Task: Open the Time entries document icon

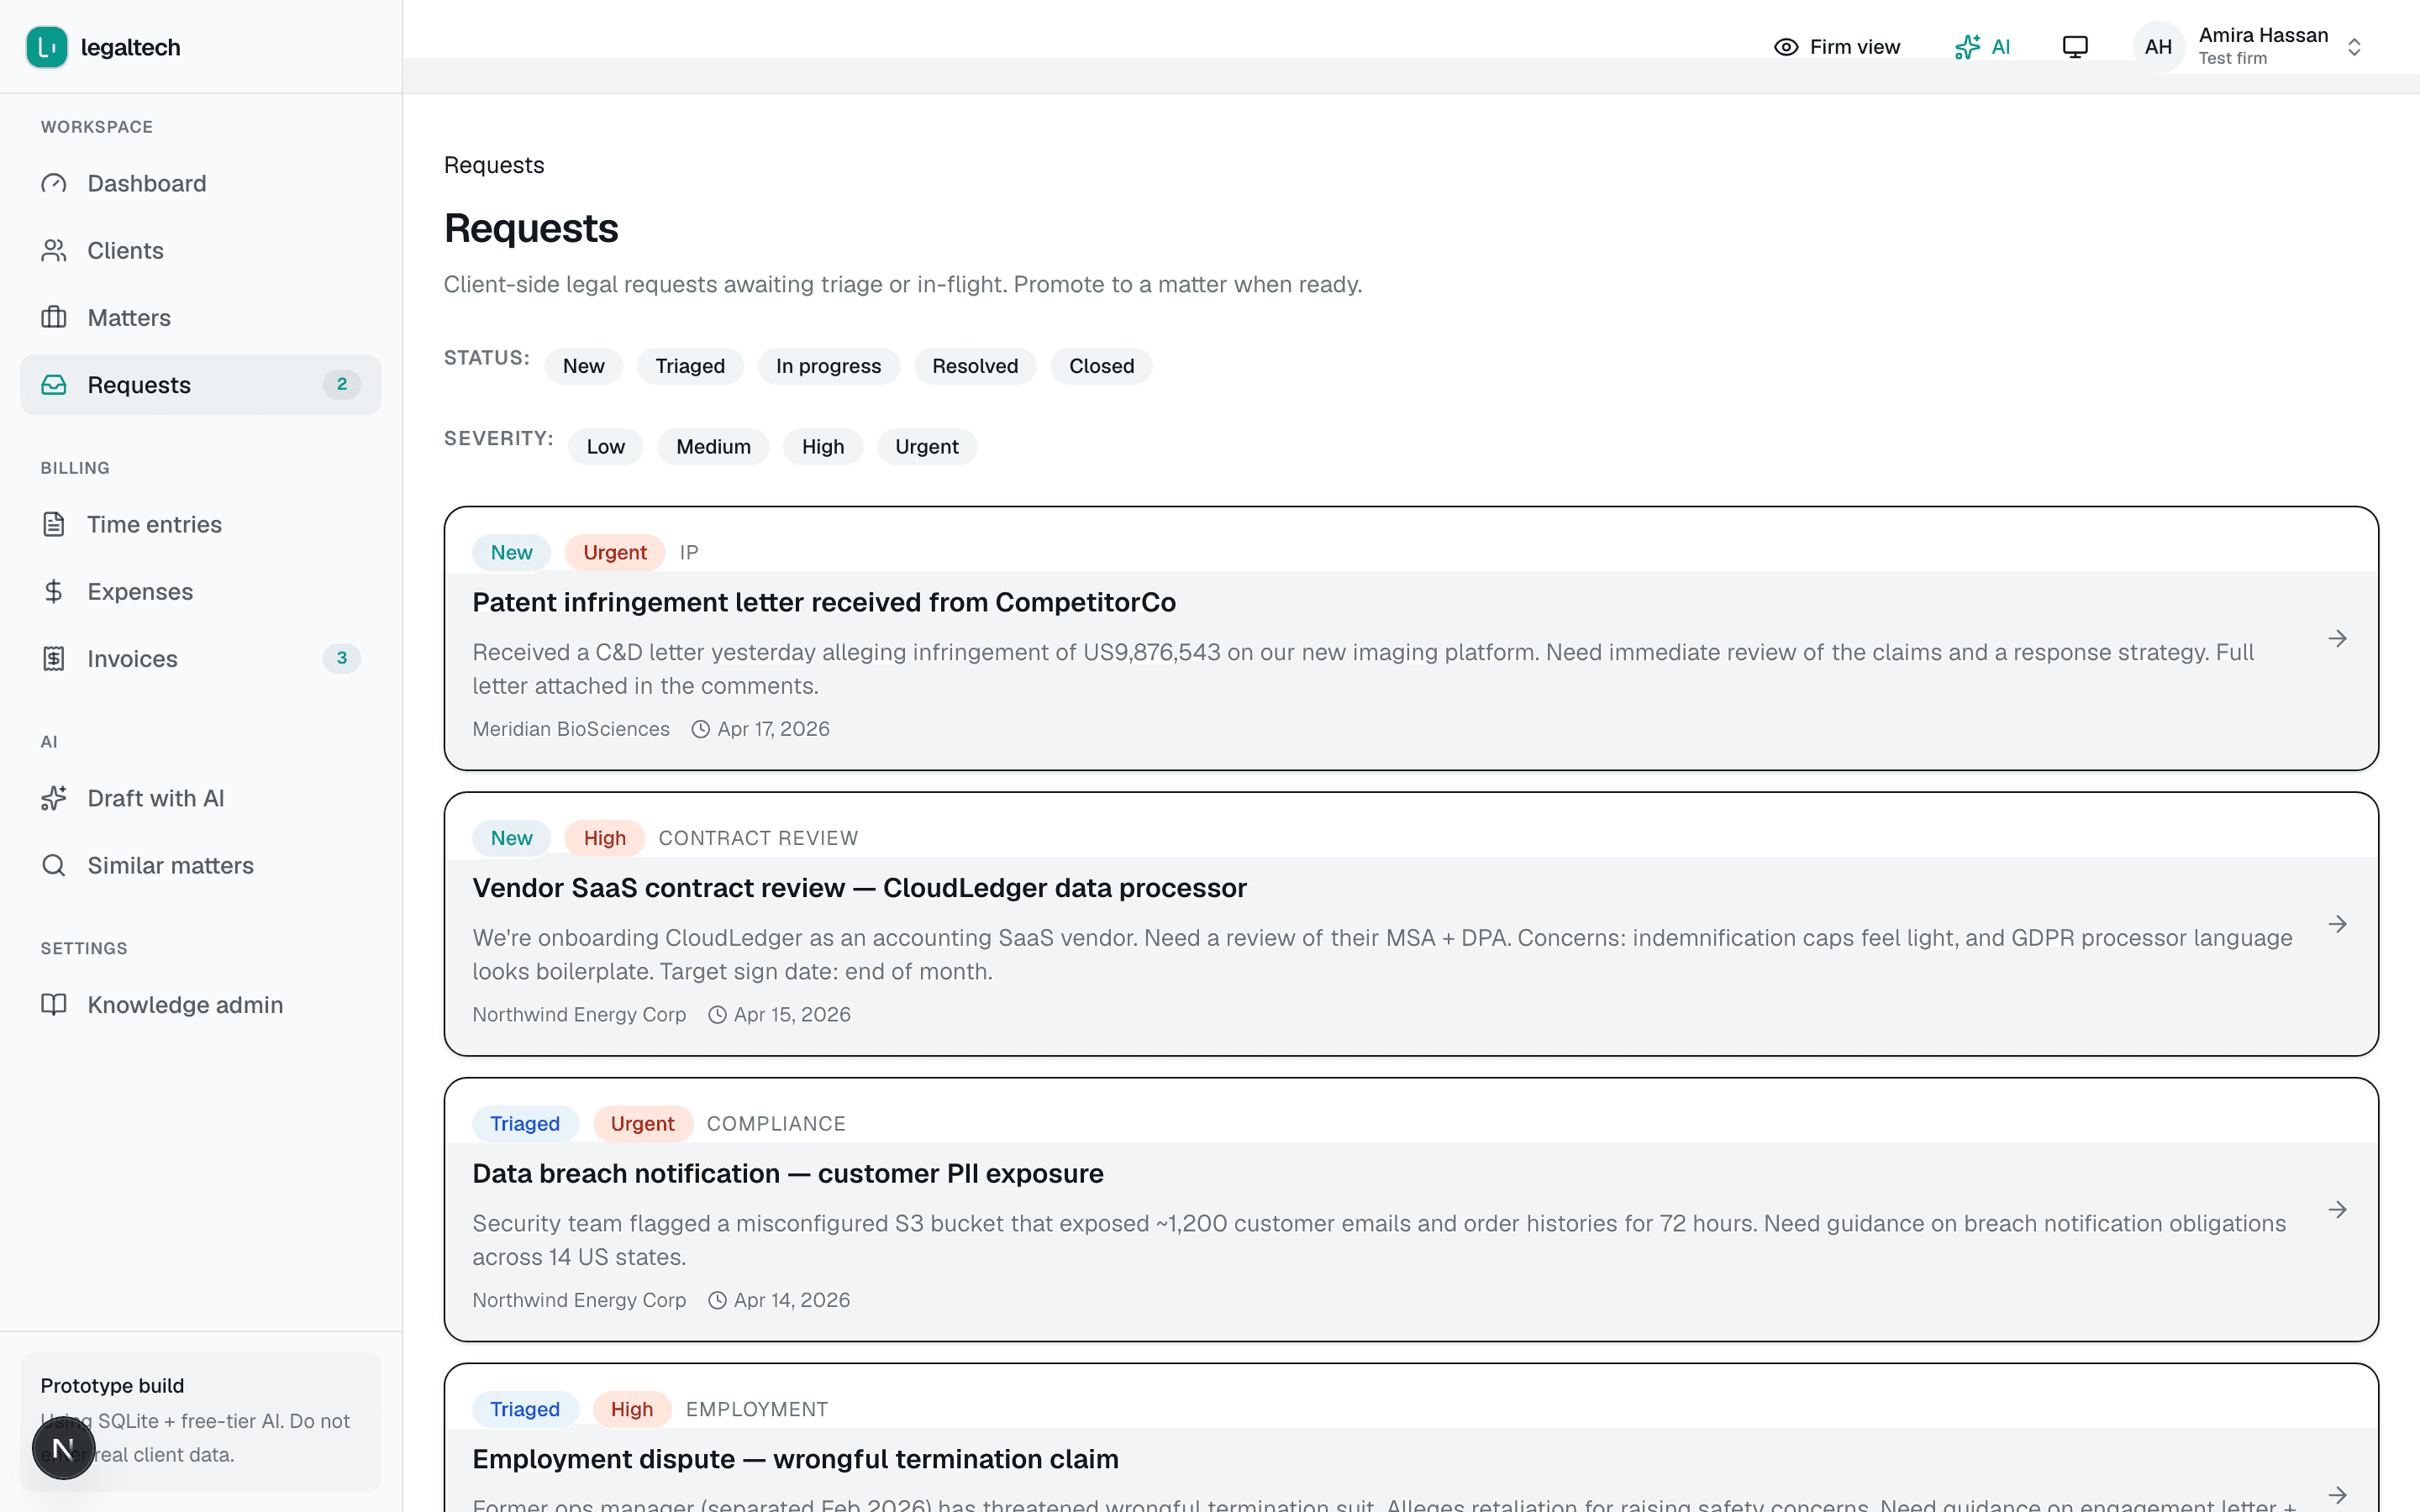Action: point(54,524)
